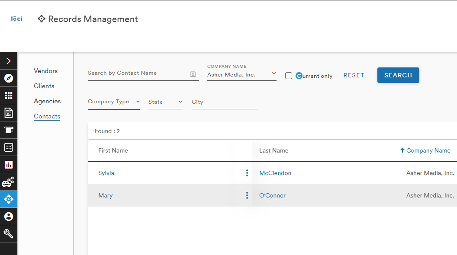The image size is (457, 255).
Task: Click the Records Management title text
Action: 93,19
